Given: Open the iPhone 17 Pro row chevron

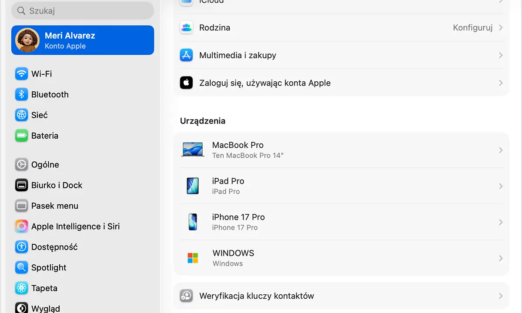Looking at the screenshot, I should [x=501, y=222].
